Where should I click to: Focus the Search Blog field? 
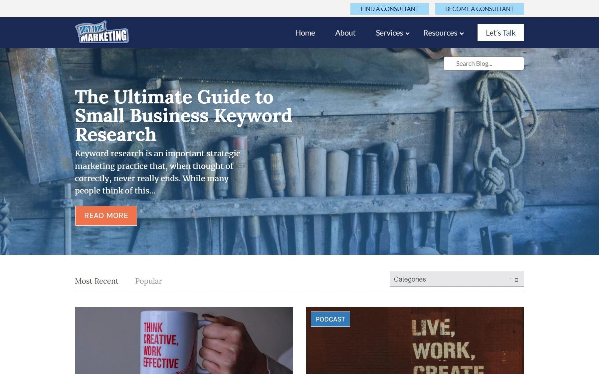(484, 63)
